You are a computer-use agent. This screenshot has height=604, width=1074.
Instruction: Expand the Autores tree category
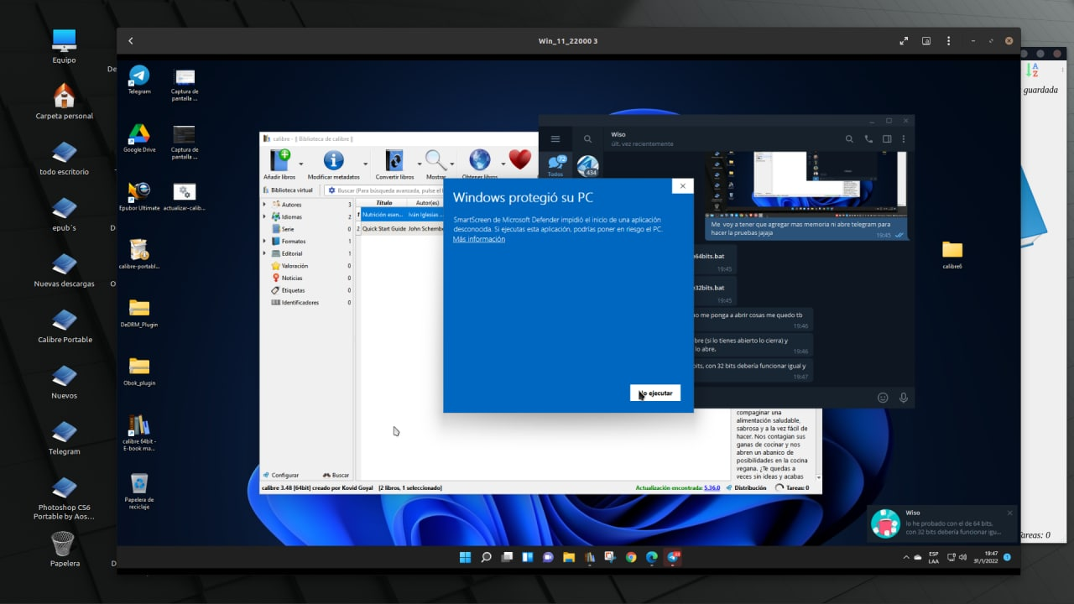click(x=265, y=205)
